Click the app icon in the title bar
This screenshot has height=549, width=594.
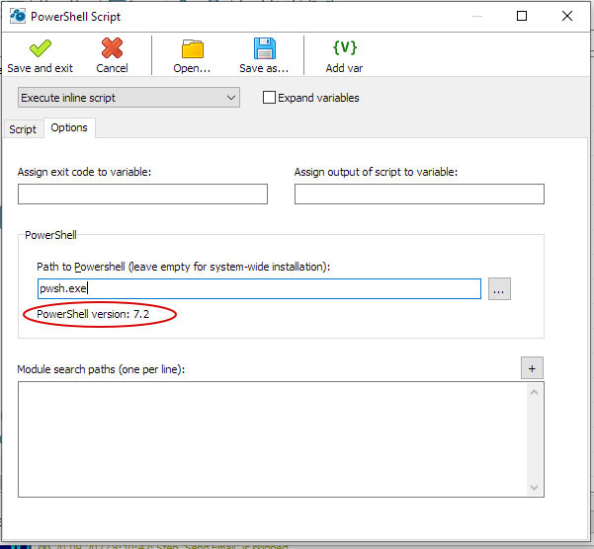tap(17, 16)
